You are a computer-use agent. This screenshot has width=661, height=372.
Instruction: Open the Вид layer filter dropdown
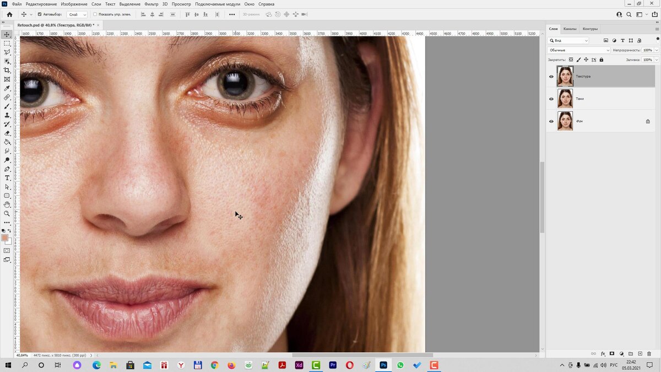[x=568, y=40]
